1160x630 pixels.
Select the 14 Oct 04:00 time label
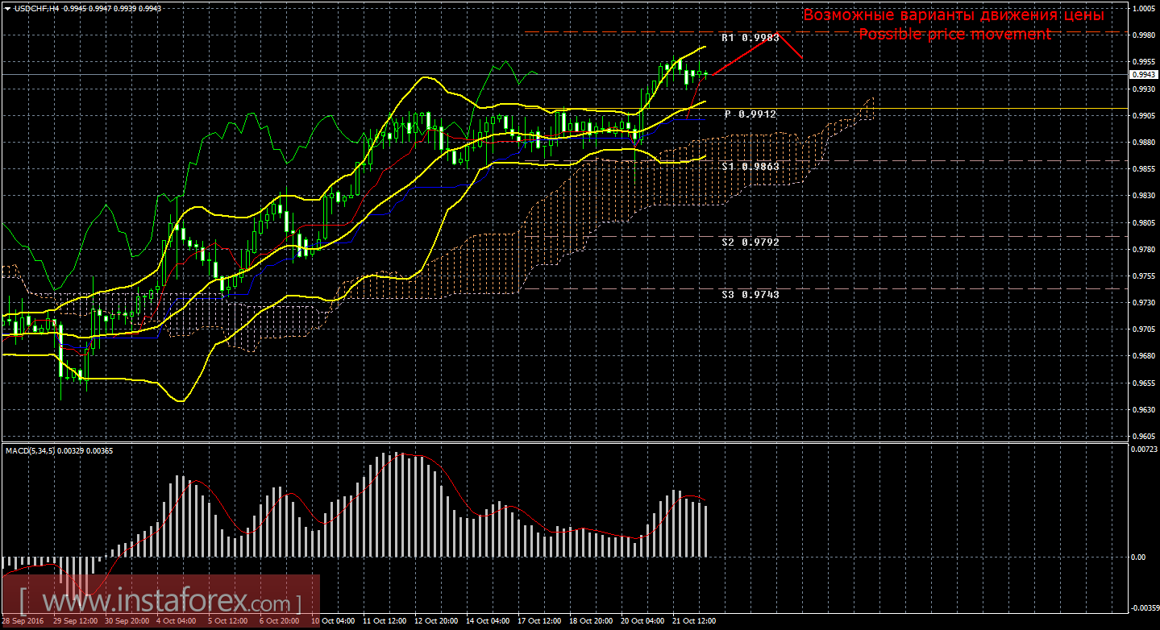tap(487, 621)
